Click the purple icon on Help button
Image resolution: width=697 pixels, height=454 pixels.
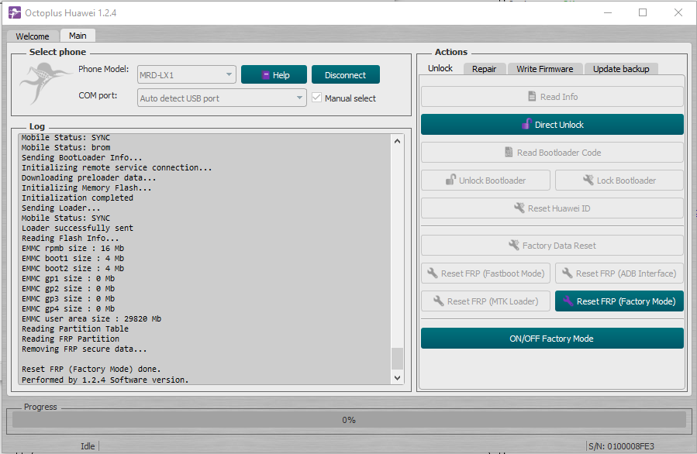pos(266,75)
